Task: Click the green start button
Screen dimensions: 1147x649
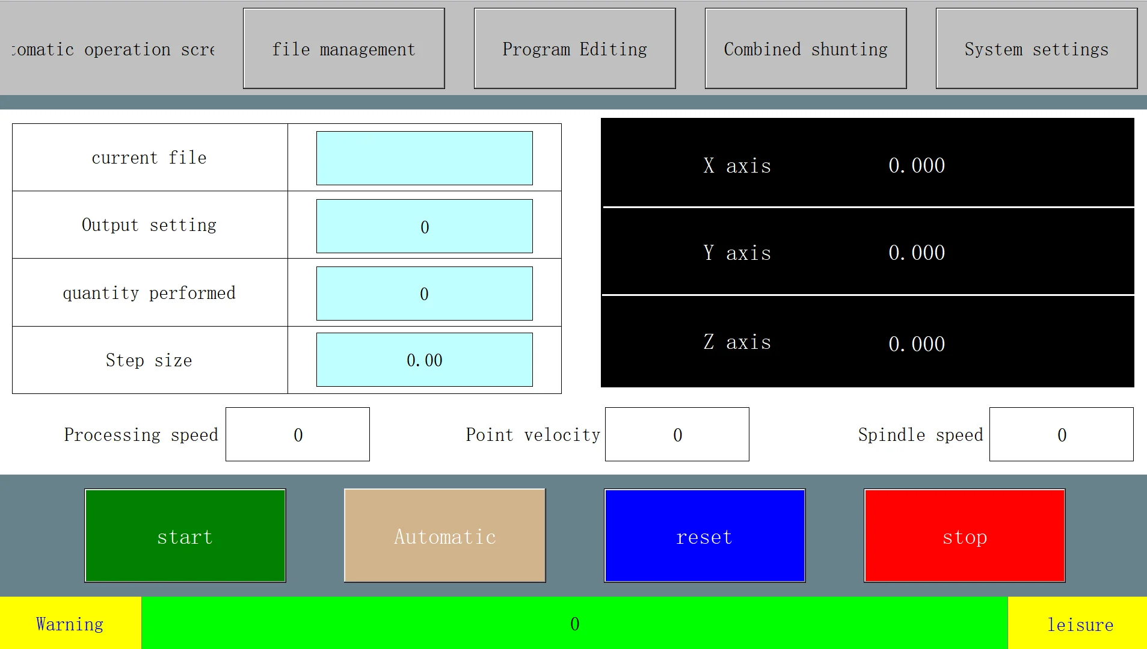Action: (x=185, y=536)
